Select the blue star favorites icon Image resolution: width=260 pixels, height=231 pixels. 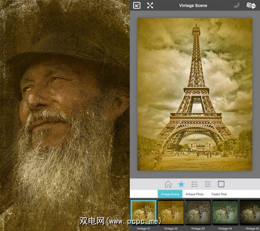(181, 184)
